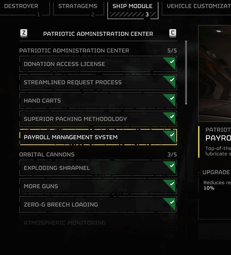Click Exploding Shrapnel green checkmark
The image size is (231, 255).
[x=172, y=166]
